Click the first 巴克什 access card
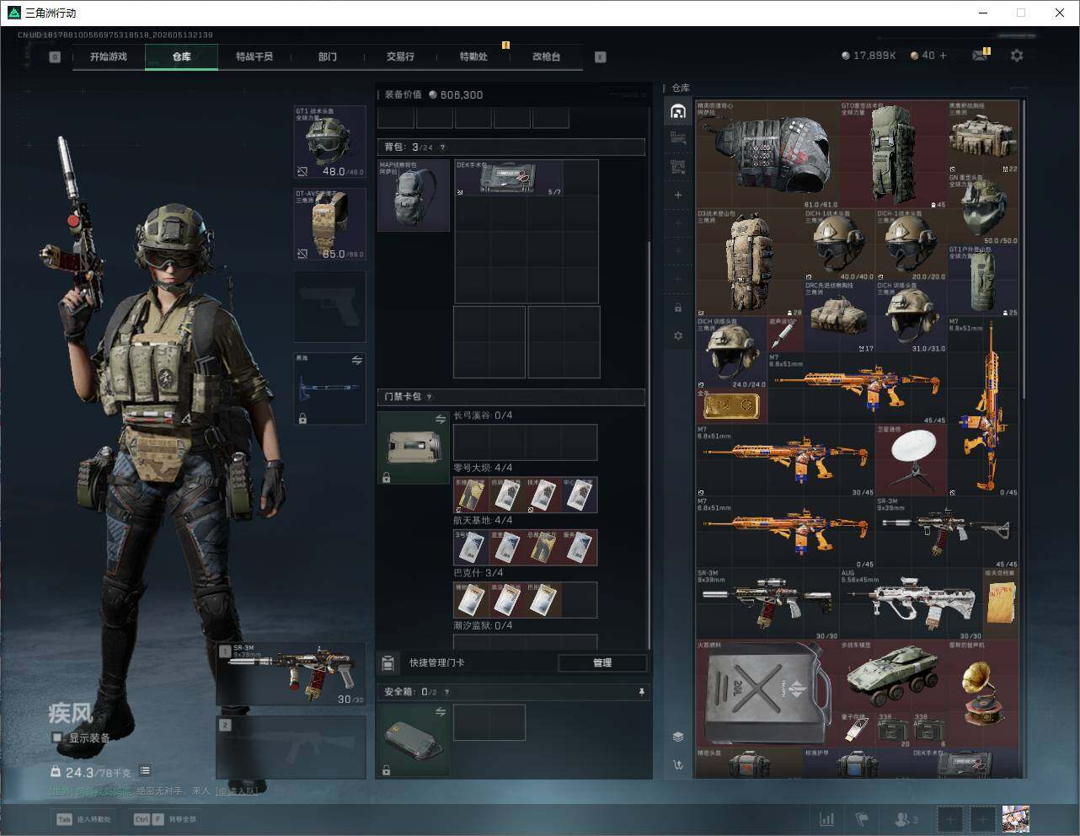 (471, 600)
